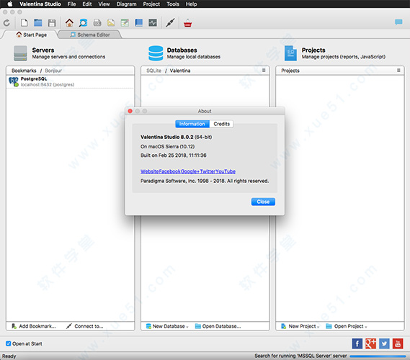The image size is (410, 360).
Task: Toggle the Open at Start checkbox
Action: (x=9, y=343)
